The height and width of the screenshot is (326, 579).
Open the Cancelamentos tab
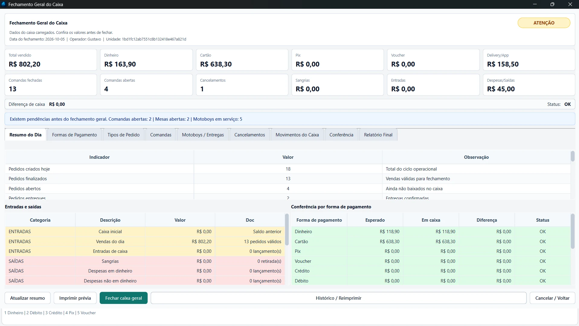pos(249,135)
